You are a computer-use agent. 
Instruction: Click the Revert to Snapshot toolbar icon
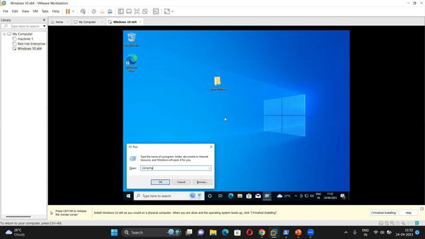pyautogui.click(x=102, y=11)
